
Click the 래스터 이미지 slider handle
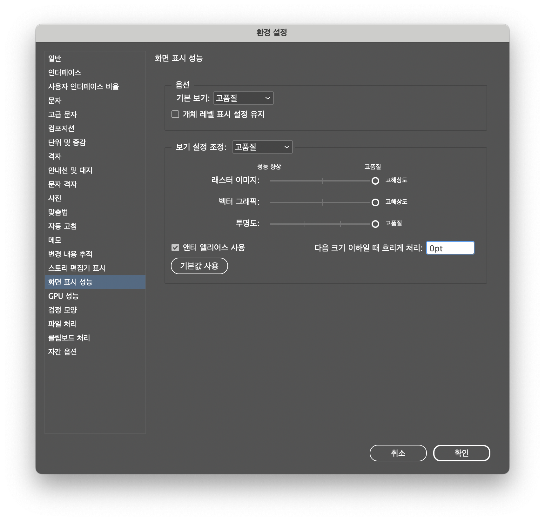(375, 181)
